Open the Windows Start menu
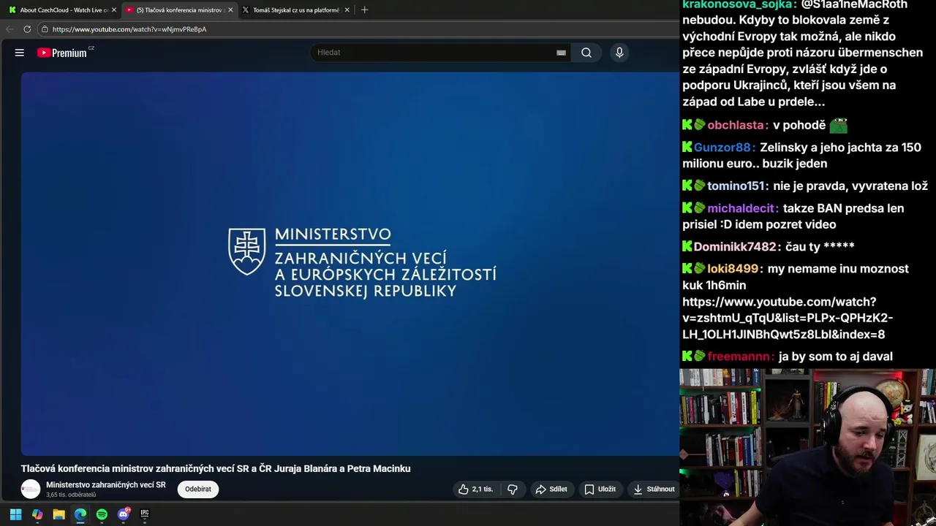 click(x=15, y=514)
